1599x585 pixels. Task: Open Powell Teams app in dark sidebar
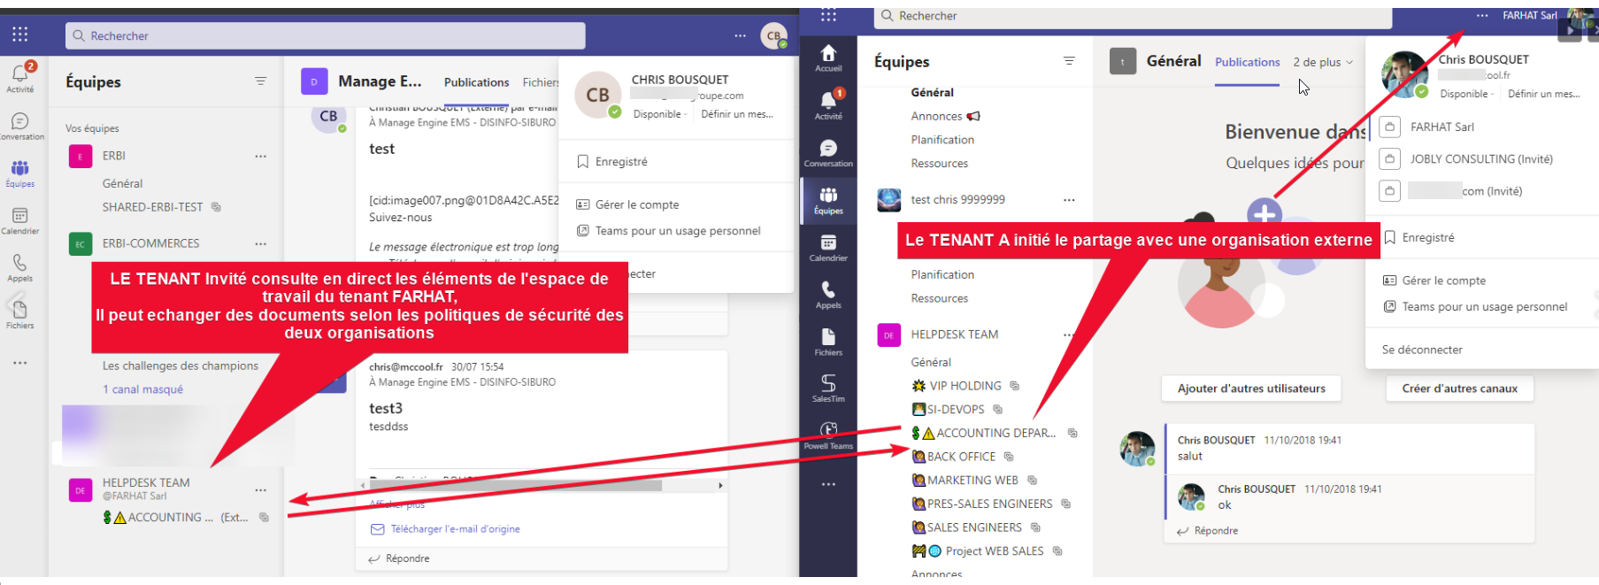coord(828,435)
